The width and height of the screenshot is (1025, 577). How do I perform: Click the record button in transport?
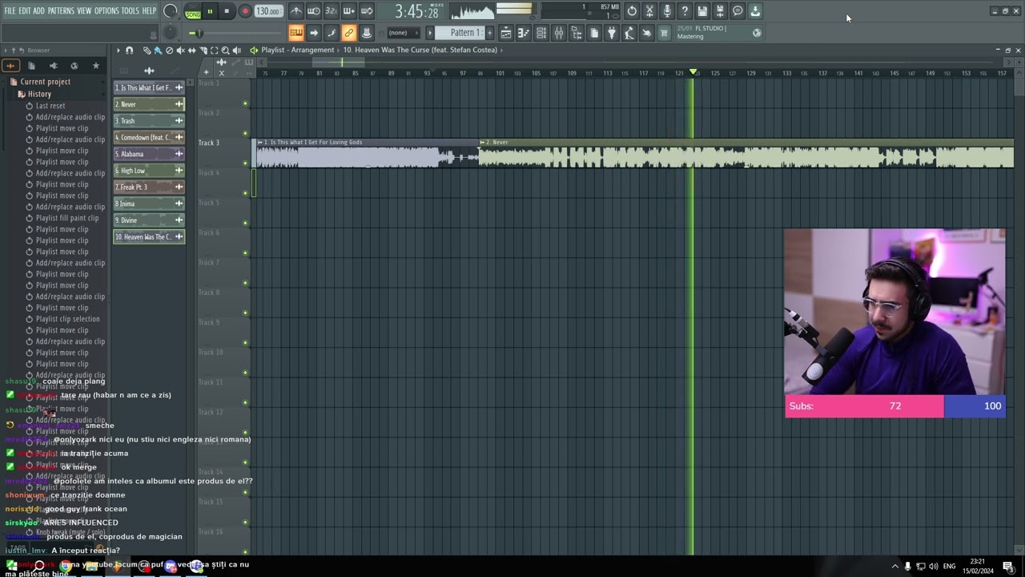[x=245, y=11]
